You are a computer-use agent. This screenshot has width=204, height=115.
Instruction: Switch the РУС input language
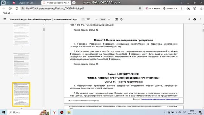click(x=184, y=112)
